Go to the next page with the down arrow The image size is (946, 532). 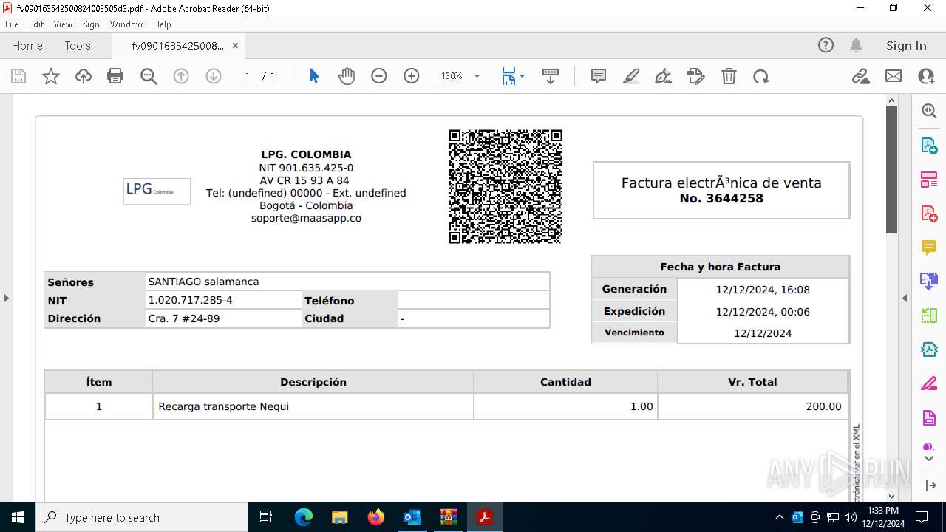(x=214, y=76)
